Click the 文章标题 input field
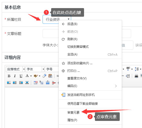 [87, 33]
